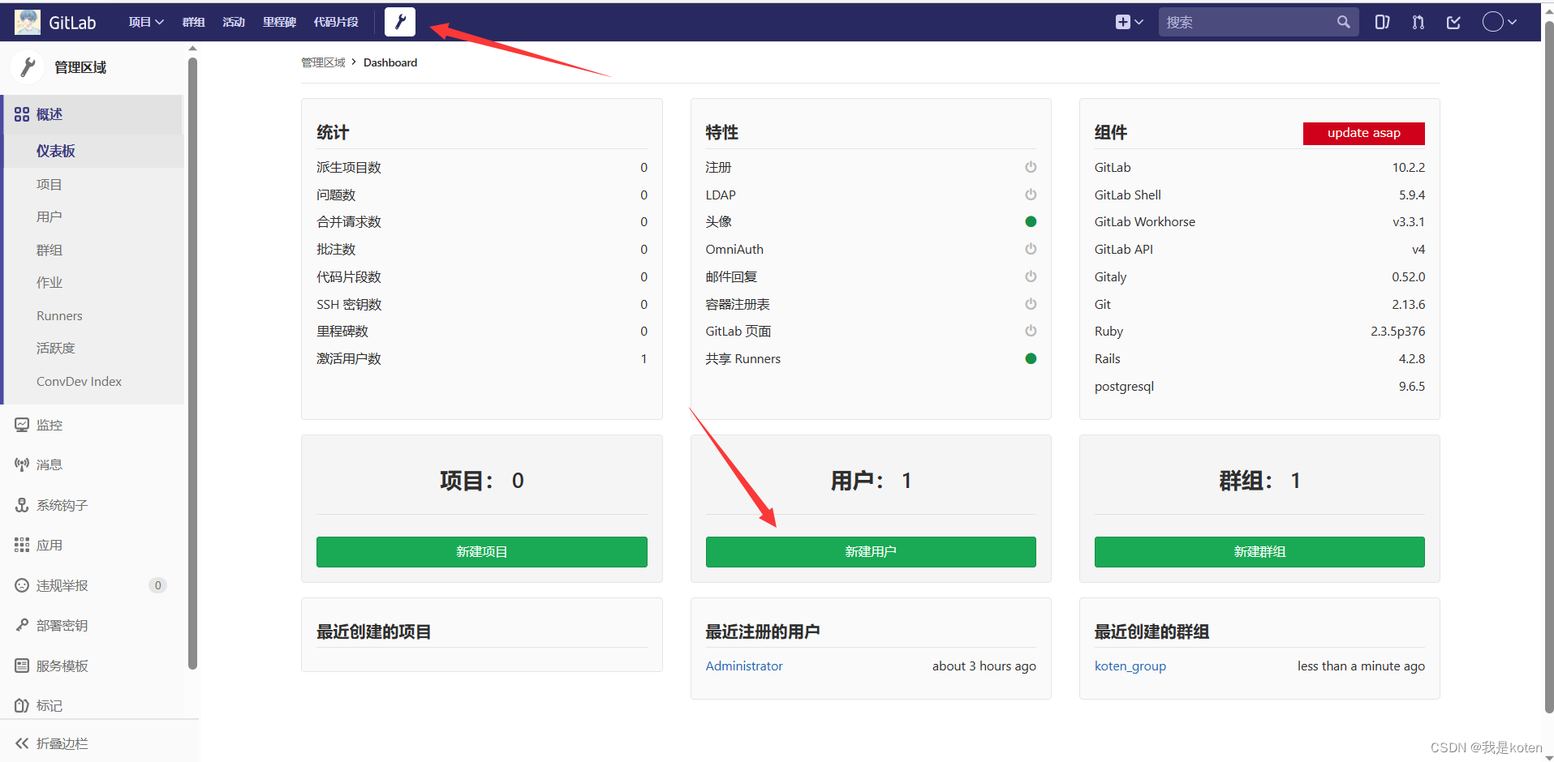Click the 服务模板 template icon

tap(22, 666)
